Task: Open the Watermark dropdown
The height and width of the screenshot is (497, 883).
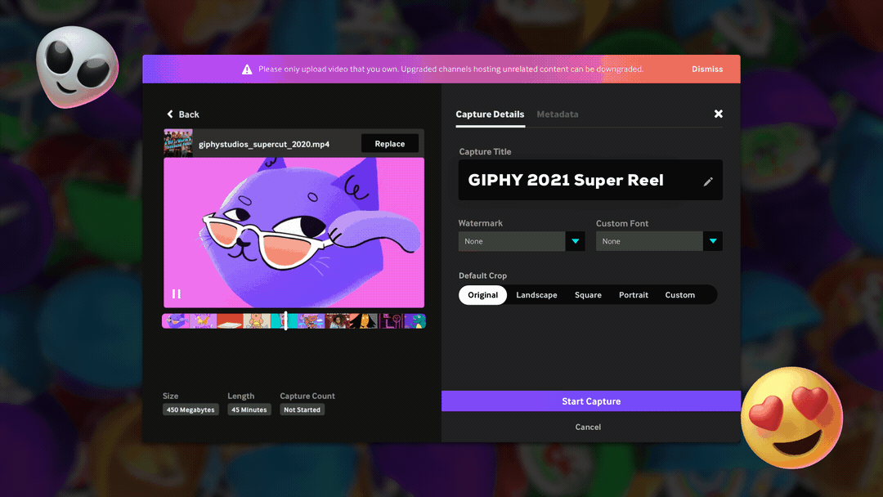Action: [x=522, y=241]
